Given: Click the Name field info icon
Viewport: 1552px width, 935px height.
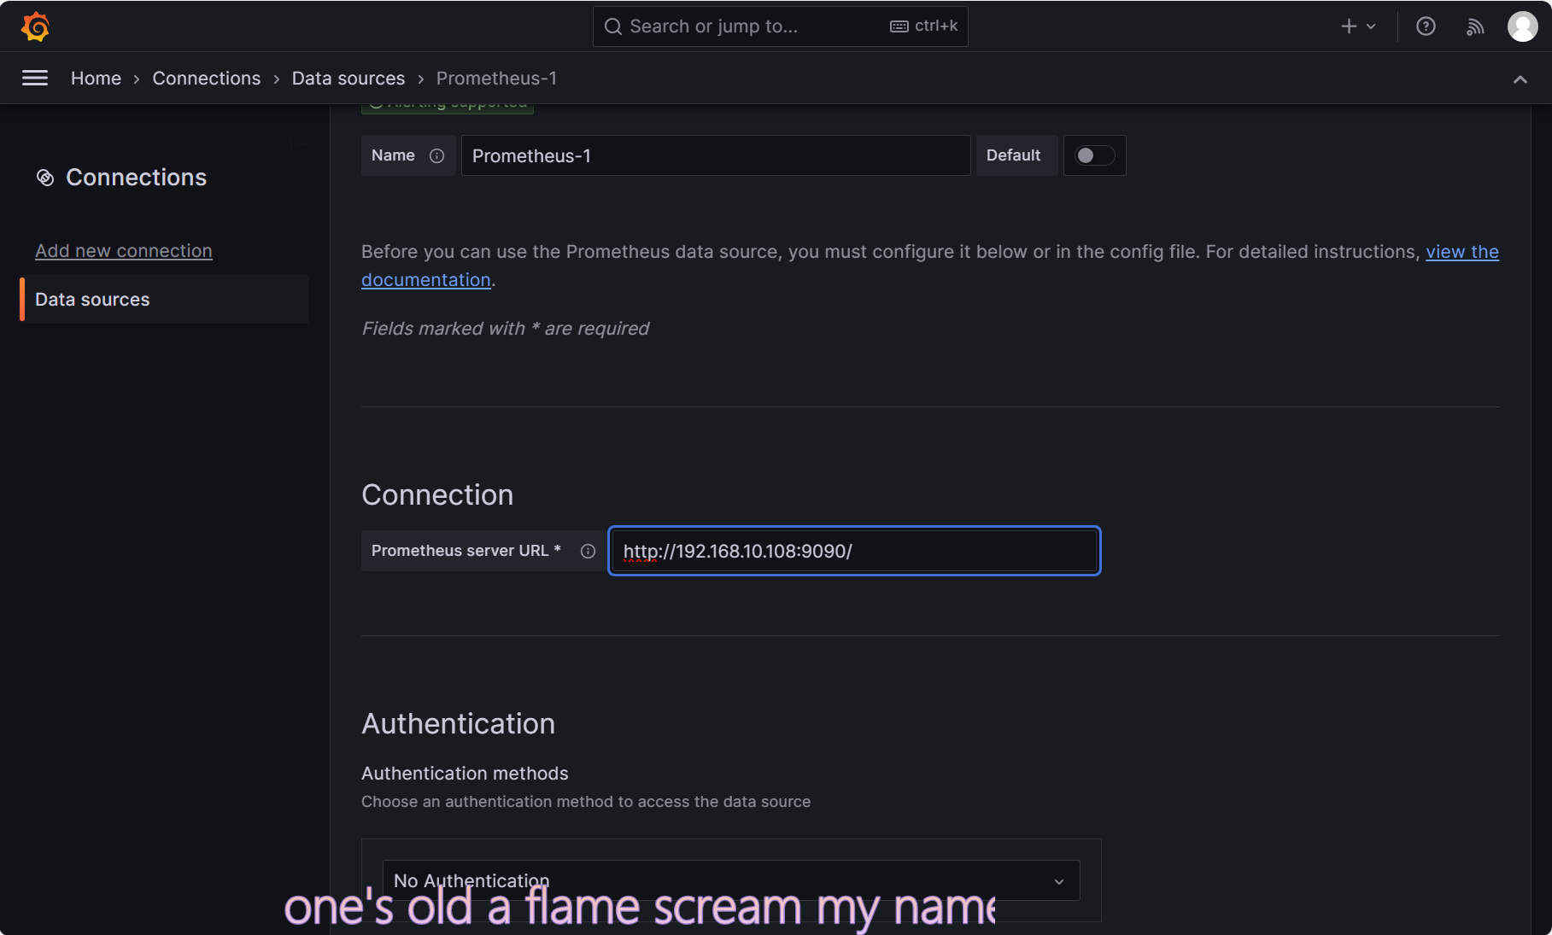Looking at the screenshot, I should pos(436,155).
